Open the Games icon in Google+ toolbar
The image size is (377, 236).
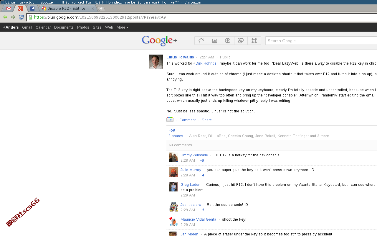pos(254,41)
